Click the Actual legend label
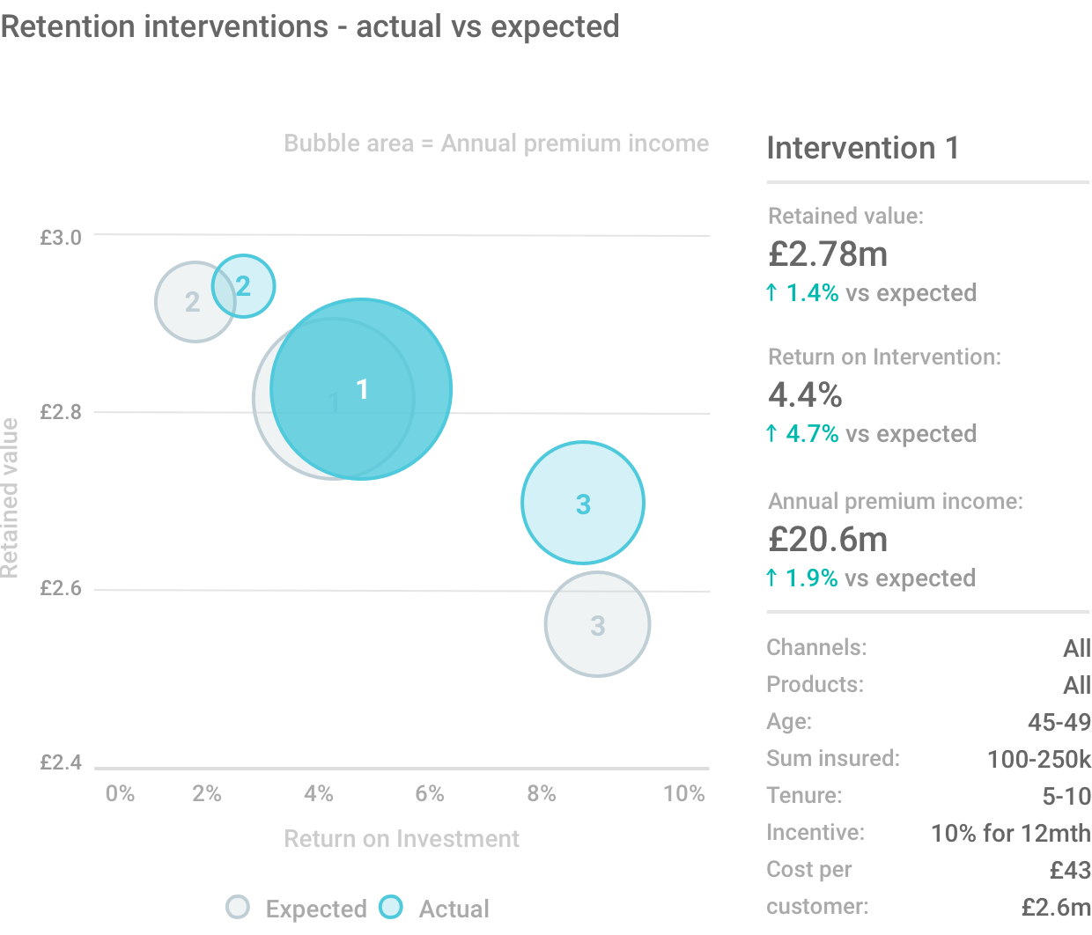The height and width of the screenshot is (935, 1092). [454, 909]
